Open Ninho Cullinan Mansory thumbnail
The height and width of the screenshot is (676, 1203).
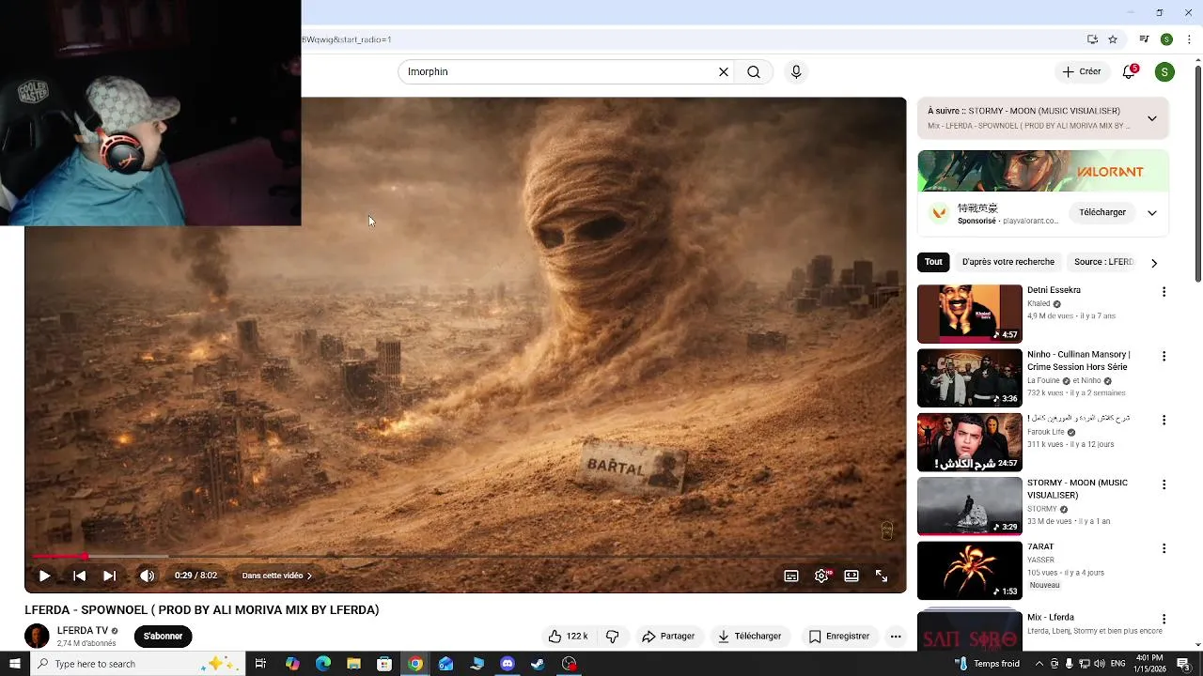tap(969, 378)
